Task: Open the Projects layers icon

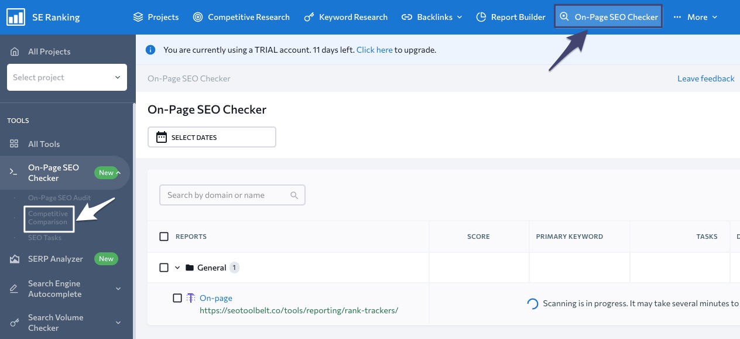Action: (x=138, y=17)
